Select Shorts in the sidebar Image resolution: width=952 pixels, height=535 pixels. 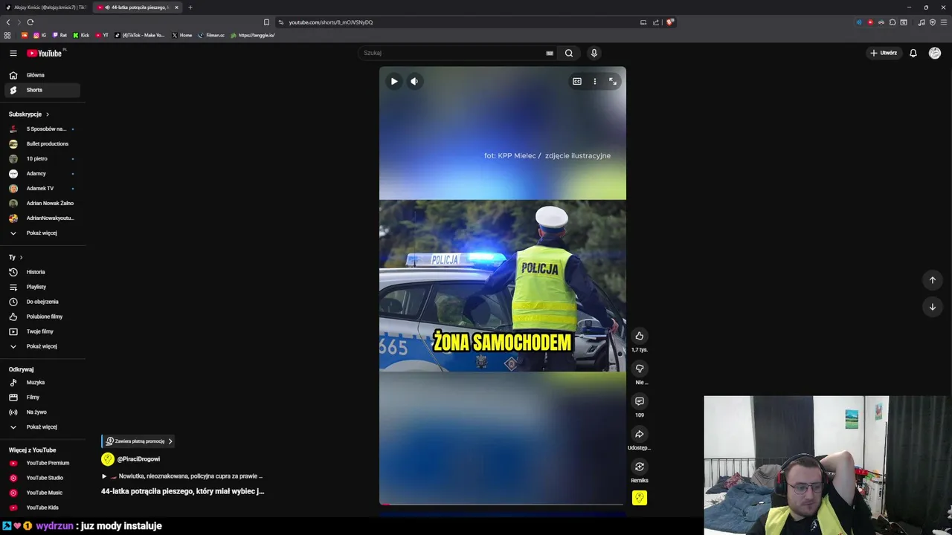(x=42, y=90)
